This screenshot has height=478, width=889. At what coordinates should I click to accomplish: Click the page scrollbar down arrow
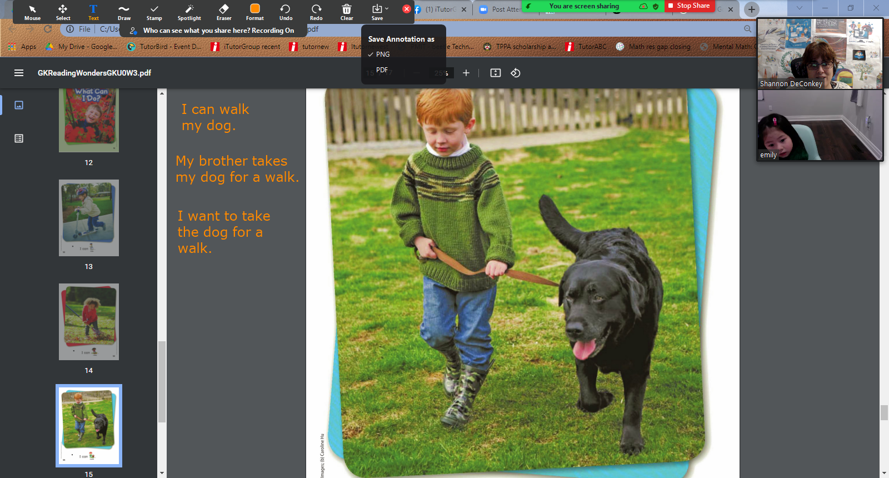(x=884, y=473)
